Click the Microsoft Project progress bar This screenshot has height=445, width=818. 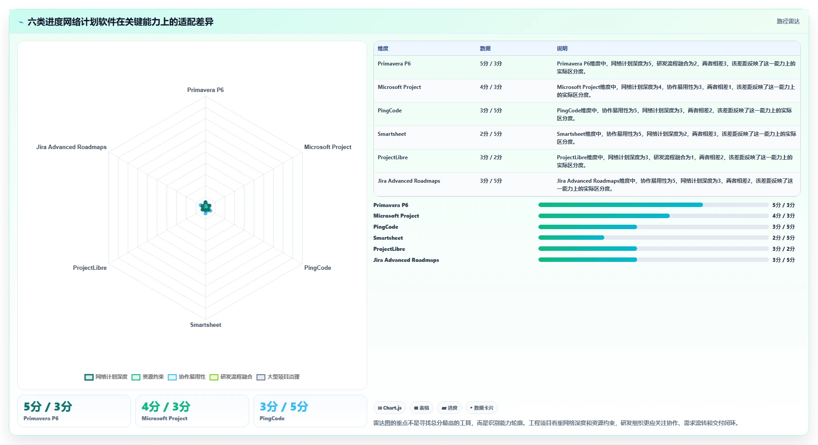tap(653, 216)
